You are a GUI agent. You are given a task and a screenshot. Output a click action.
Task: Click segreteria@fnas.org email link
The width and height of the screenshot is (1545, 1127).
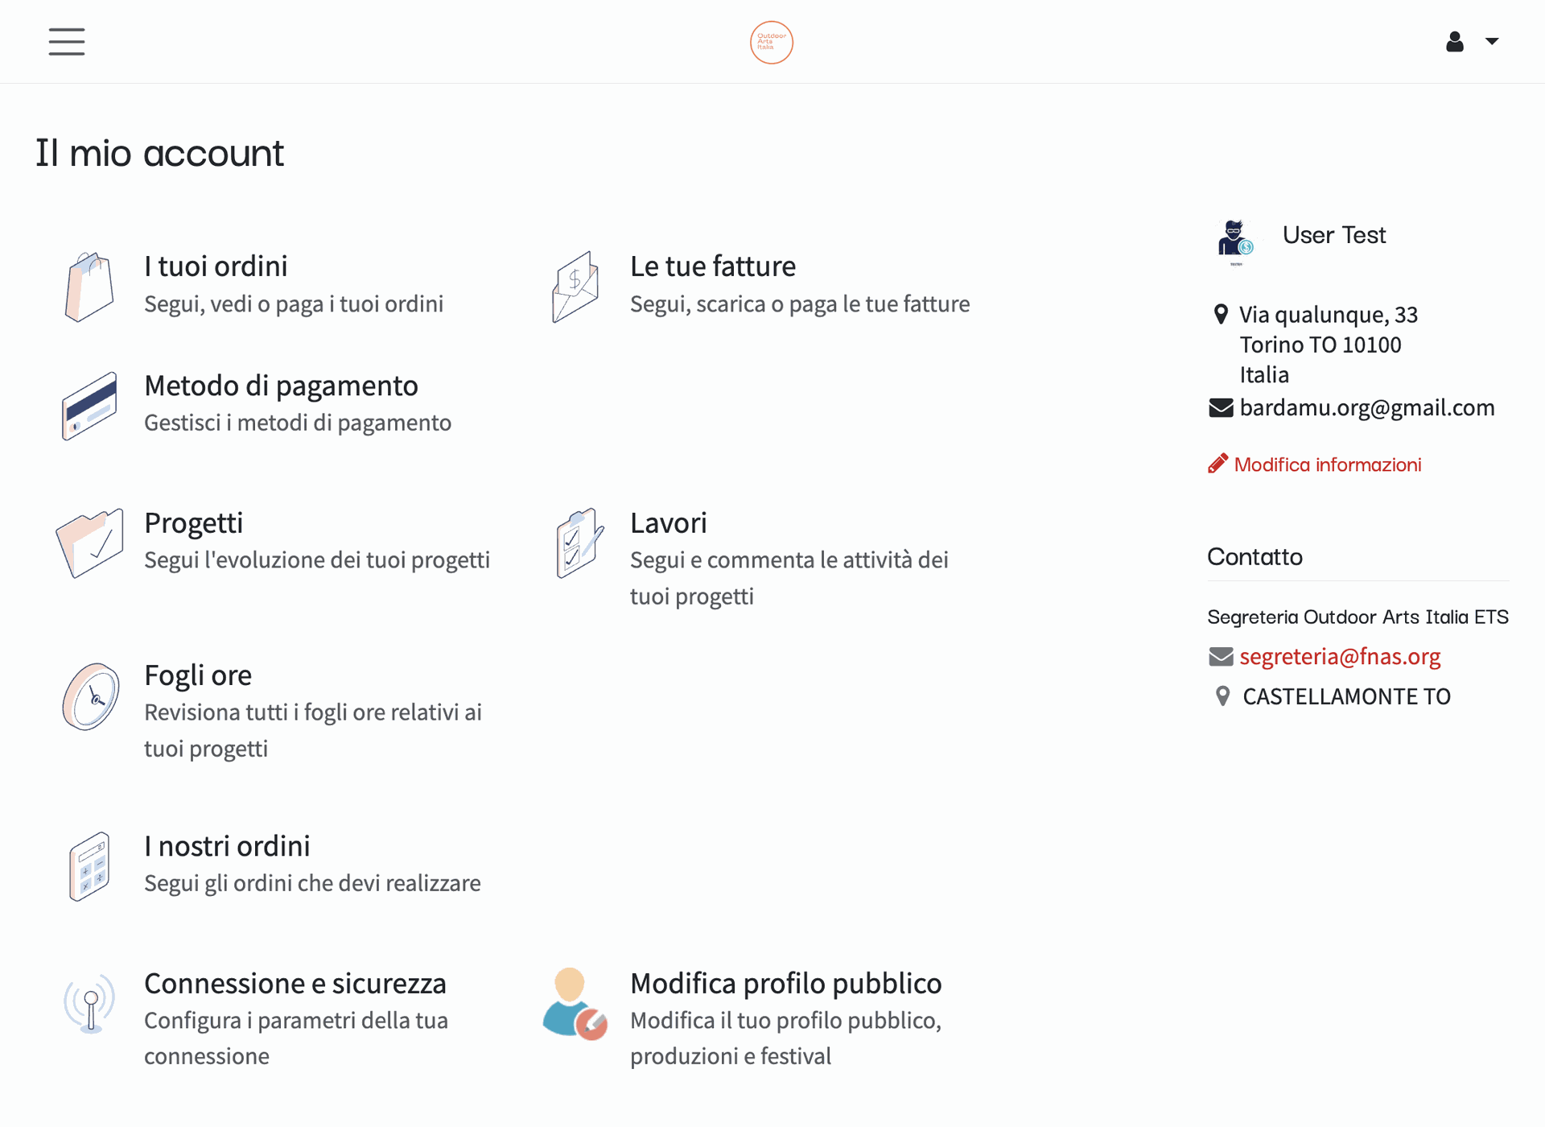coord(1339,657)
